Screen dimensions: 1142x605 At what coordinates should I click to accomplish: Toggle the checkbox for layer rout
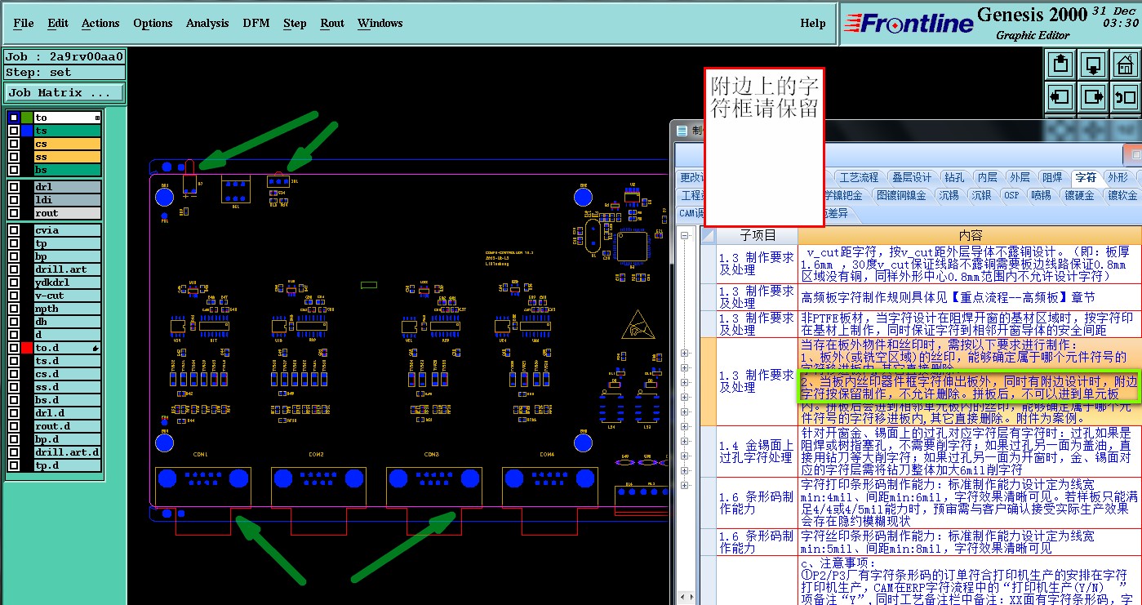click(x=14, y=213)
